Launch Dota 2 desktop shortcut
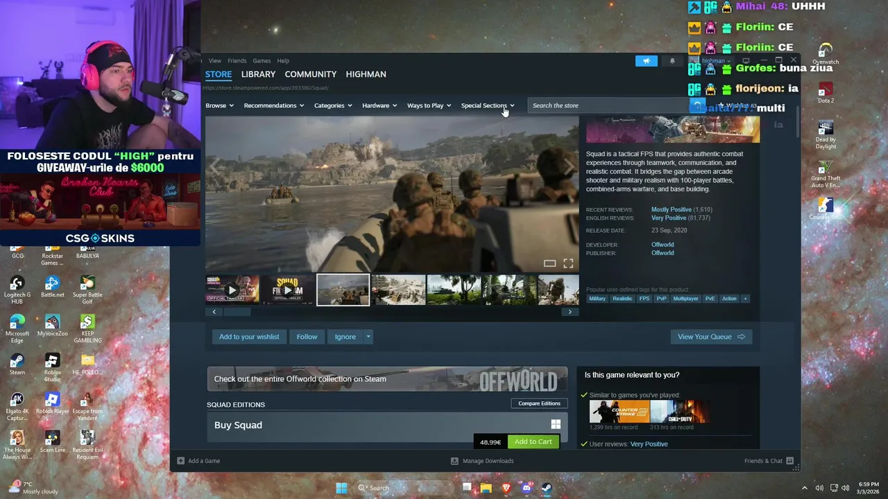This screenshot has width=888, height=499. [826, 92]
